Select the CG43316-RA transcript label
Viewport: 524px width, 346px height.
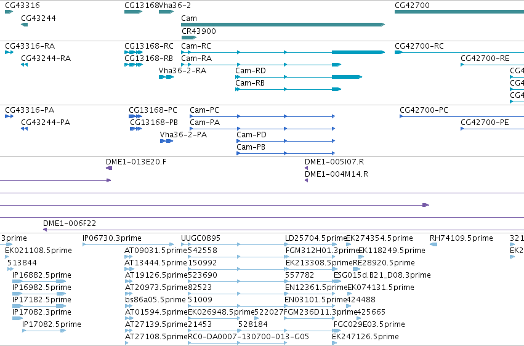(x=30, y=46)
